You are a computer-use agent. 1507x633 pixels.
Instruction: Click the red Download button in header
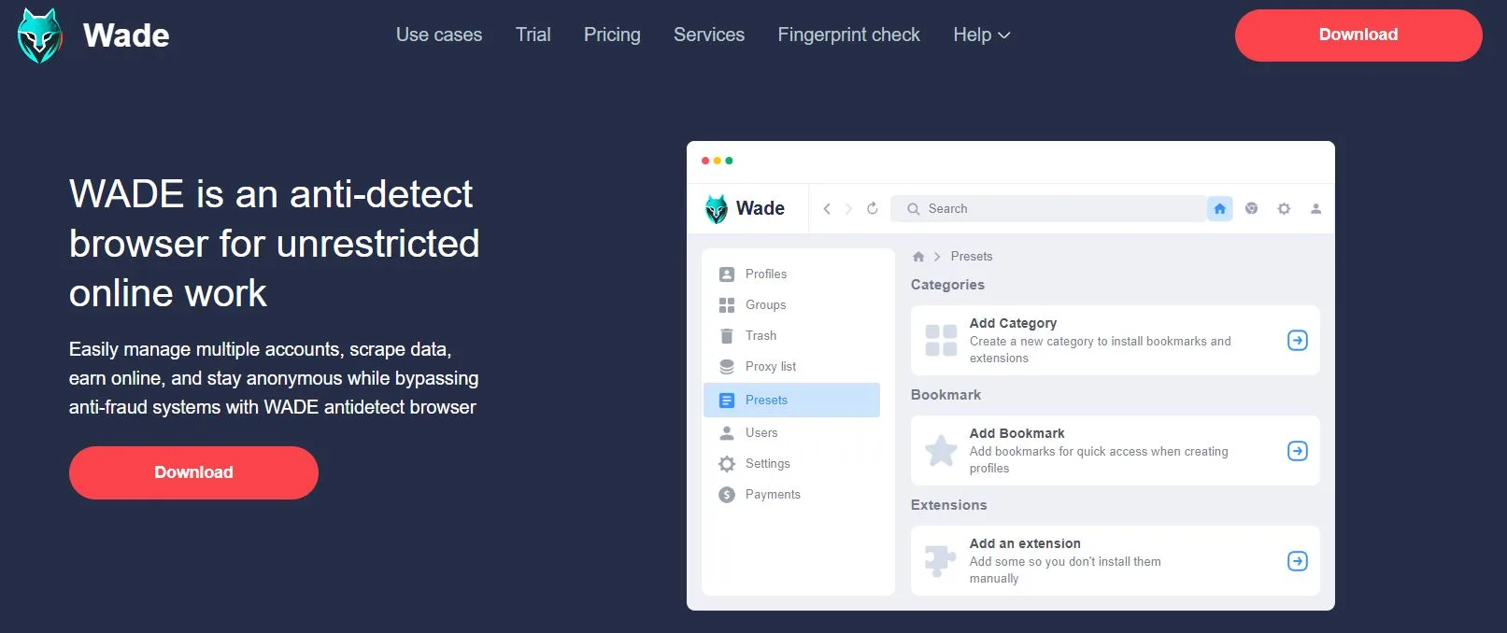1358,35
